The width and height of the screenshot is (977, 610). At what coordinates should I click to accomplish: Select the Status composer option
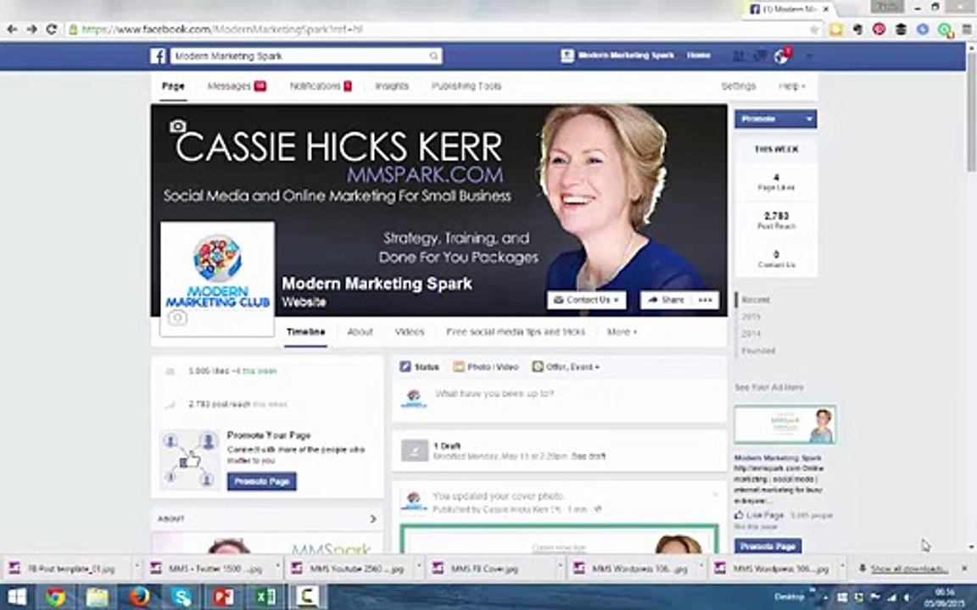pyautogui.click(x=419, y=367)
